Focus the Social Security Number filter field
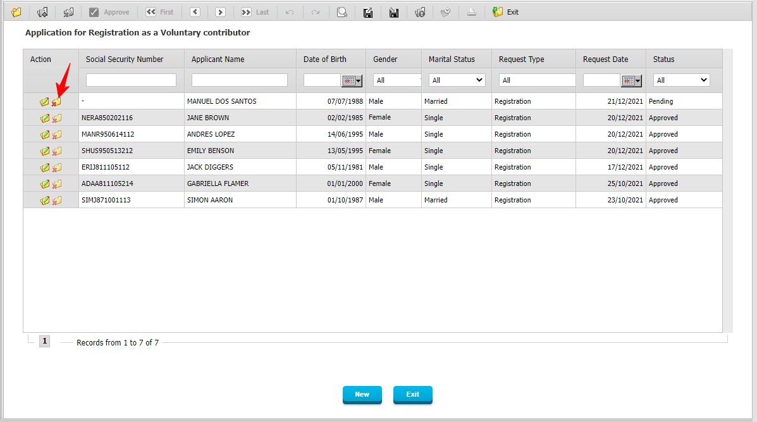The image size is (757, 422). [x=131, y=80]
